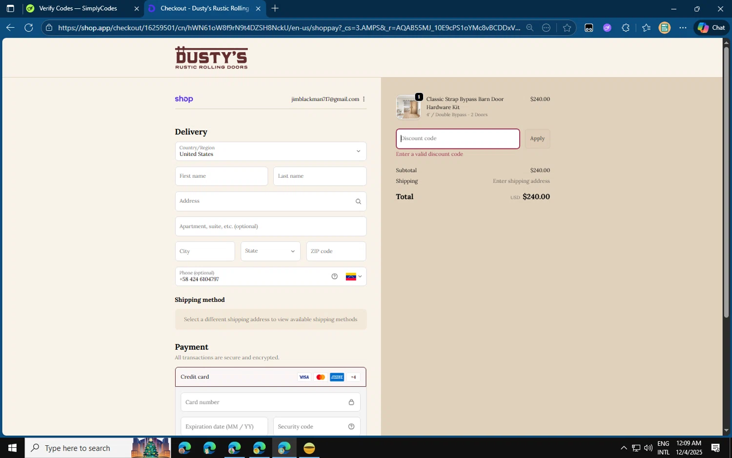Image resolution: width=732 pixels, height=458 pixels.
Task: Show hidden system tray icons
Action: point(623,448)
